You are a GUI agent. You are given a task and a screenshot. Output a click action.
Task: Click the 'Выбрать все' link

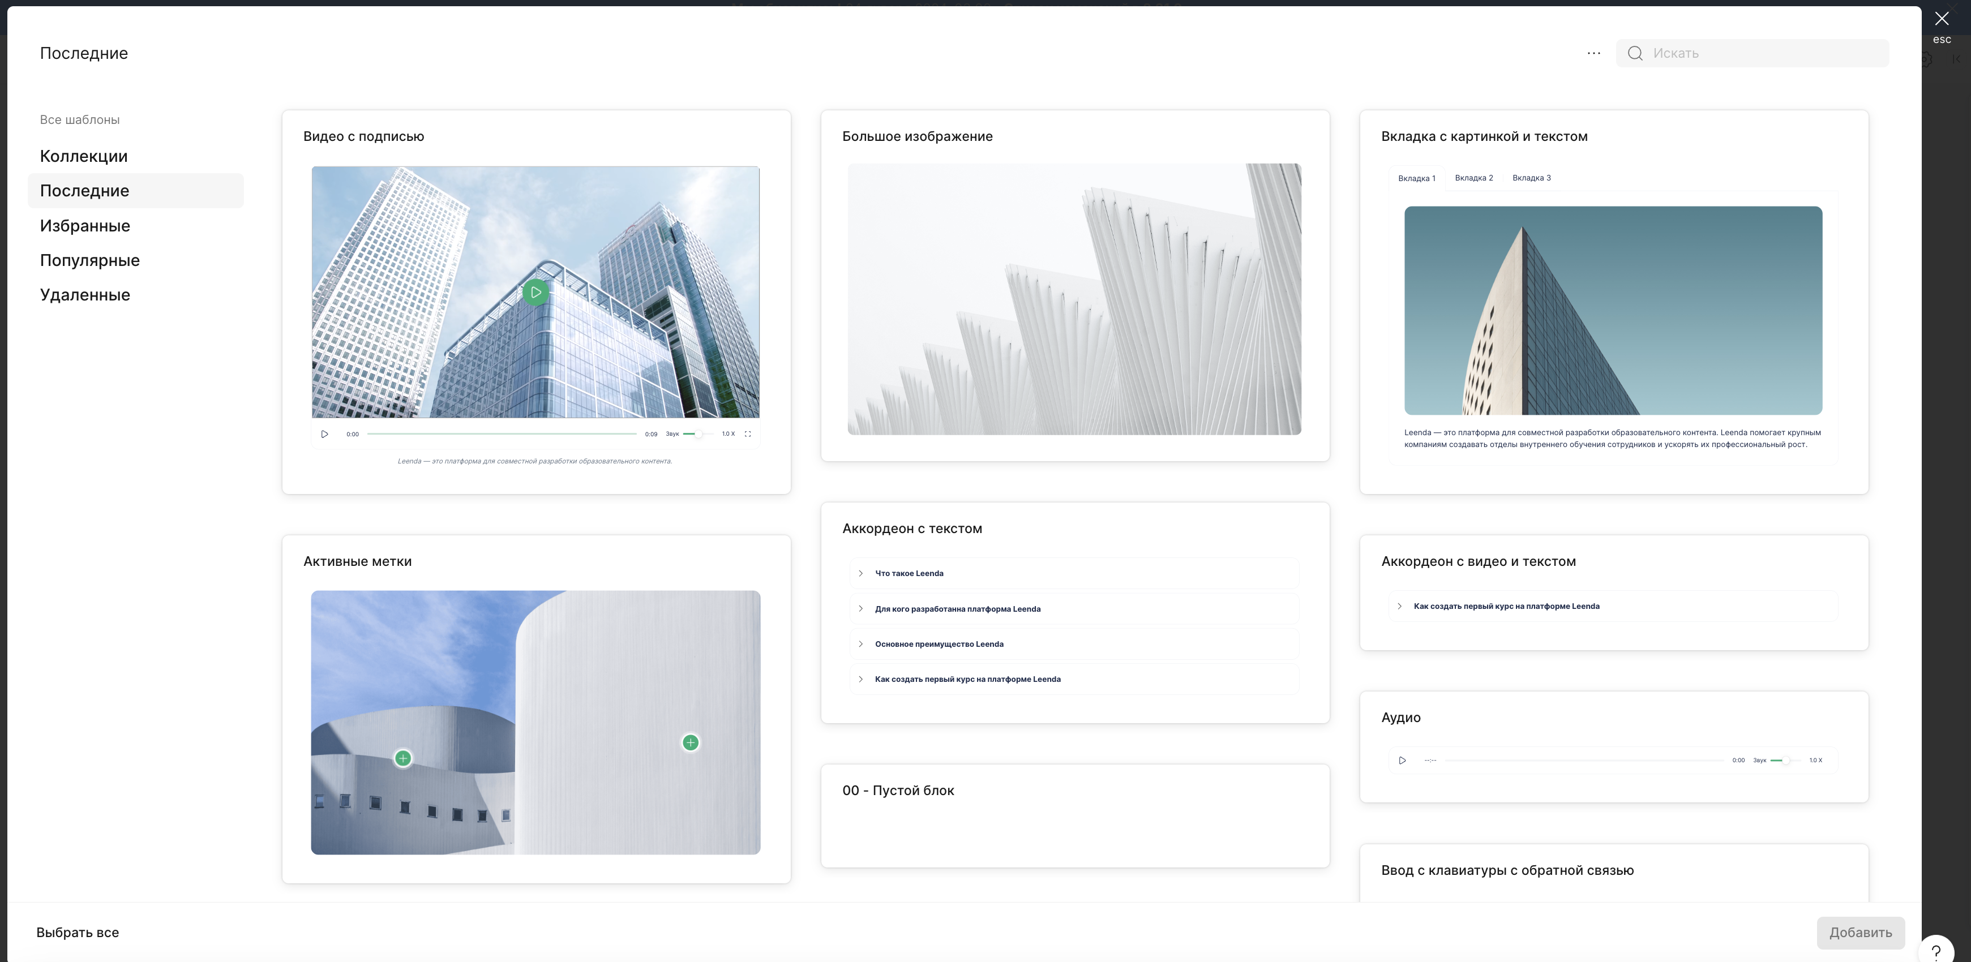click(x=78, y=932)
